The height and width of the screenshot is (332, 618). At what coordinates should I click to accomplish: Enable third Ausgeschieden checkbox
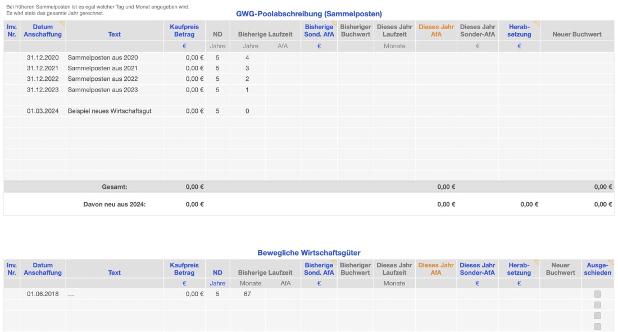point(597,315)
